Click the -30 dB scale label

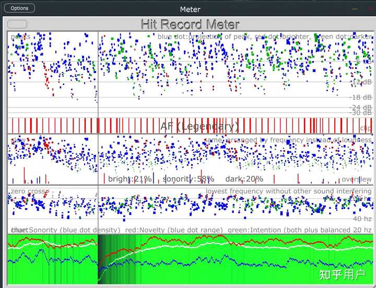[x=360, y=113]
